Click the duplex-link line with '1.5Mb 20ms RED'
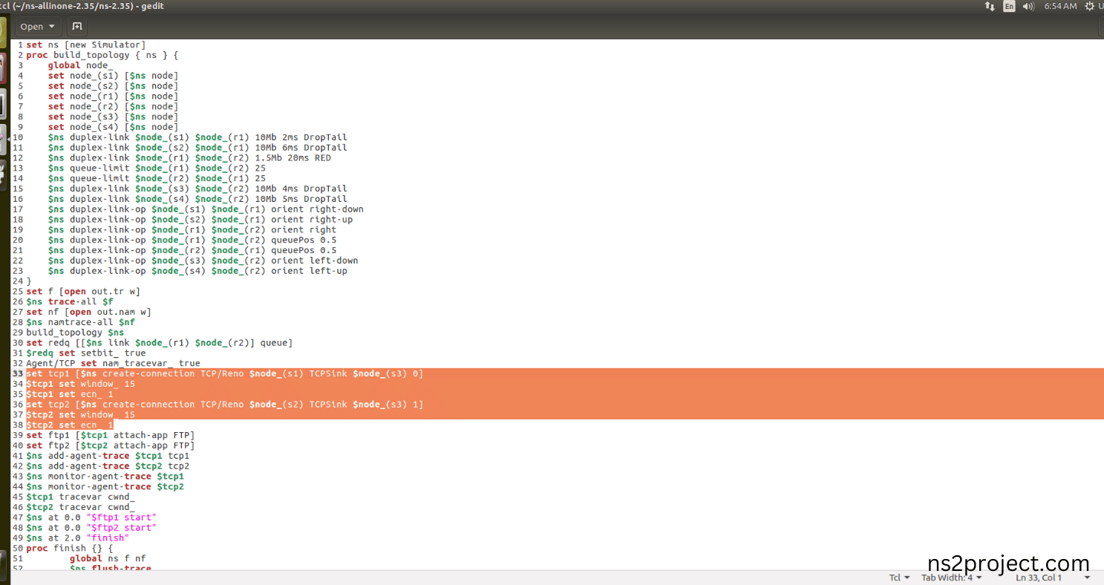 point(189,157)
